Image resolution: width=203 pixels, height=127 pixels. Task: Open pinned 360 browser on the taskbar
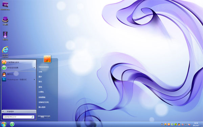(x=12, y=124)
